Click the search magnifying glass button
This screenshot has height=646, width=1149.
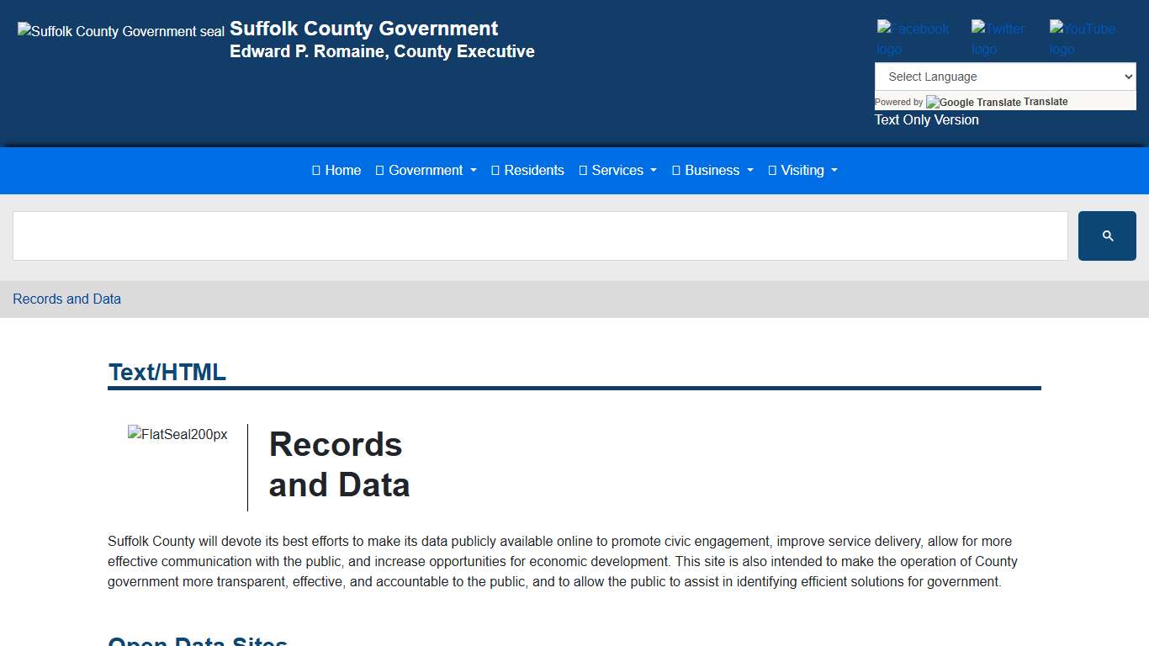[1106, 236]
